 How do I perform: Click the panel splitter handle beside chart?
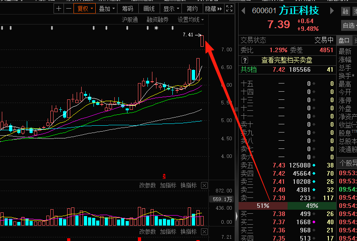[x=236, y=109]
